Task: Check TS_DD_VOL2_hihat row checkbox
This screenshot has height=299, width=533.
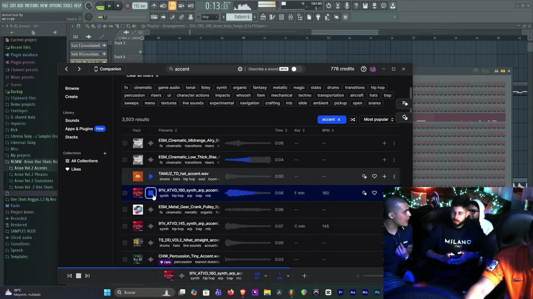Action: click(x=125, y=243)
